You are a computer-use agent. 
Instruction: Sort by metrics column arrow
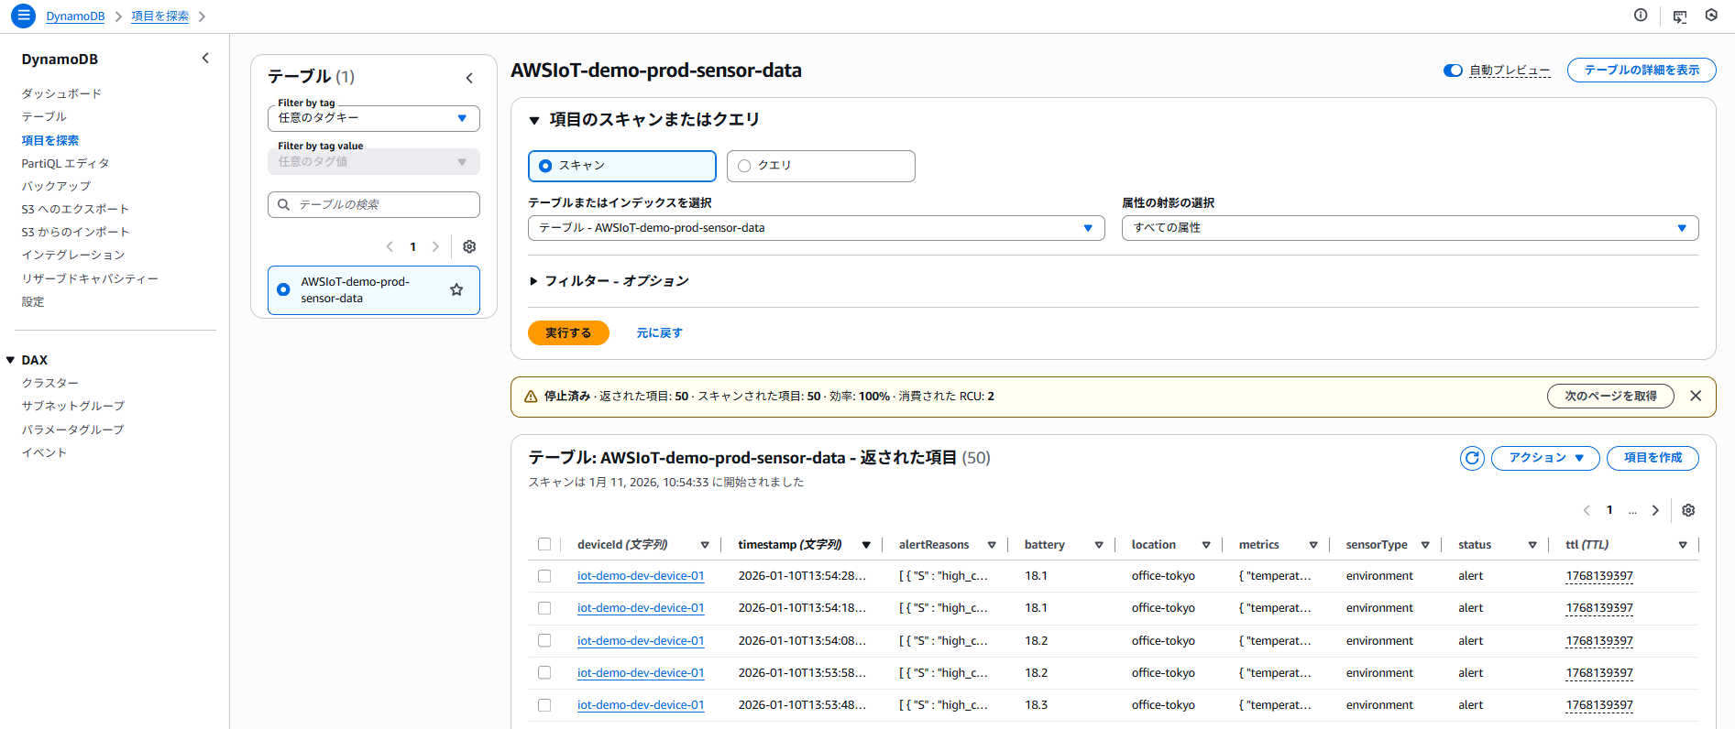1313,545
